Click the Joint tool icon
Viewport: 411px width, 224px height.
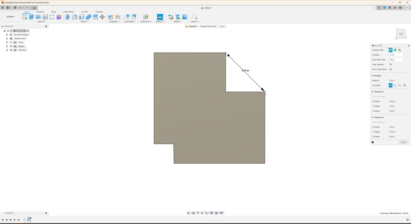click(118, 17)
